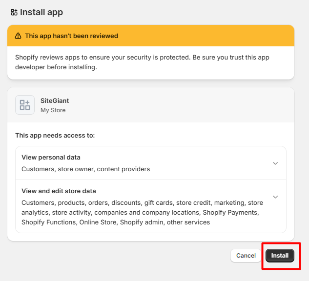Click the "This app needs access to:" label

(x=55, y=135)
